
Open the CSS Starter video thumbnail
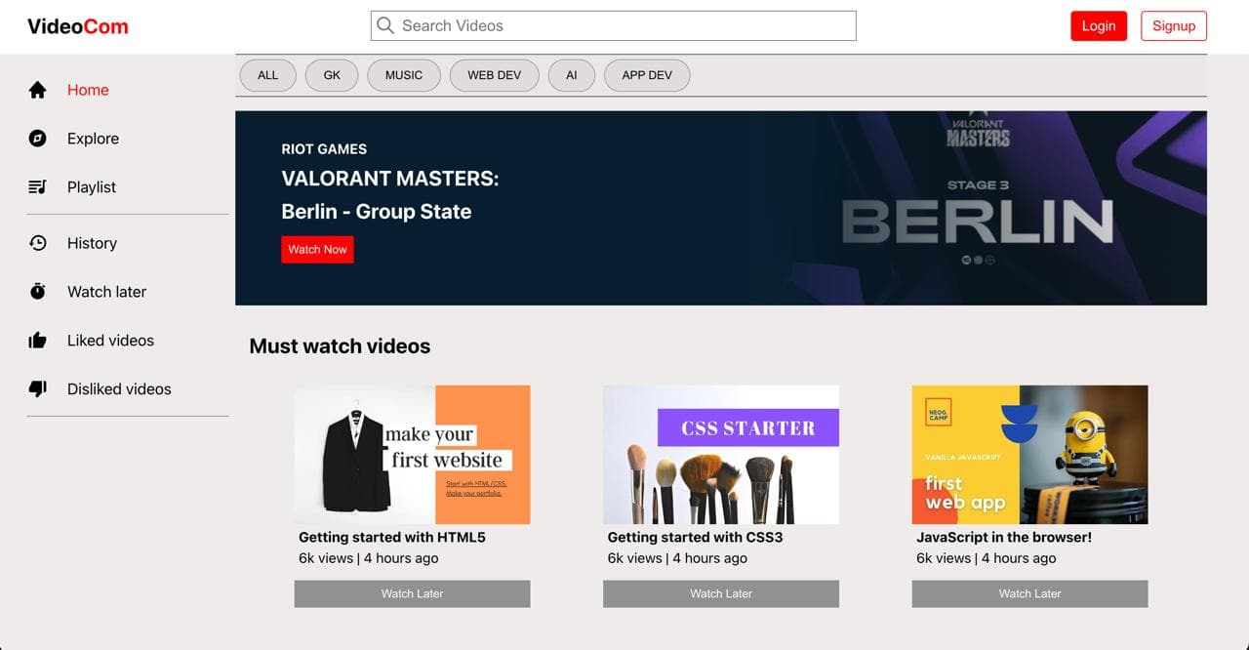click(720, 455)
